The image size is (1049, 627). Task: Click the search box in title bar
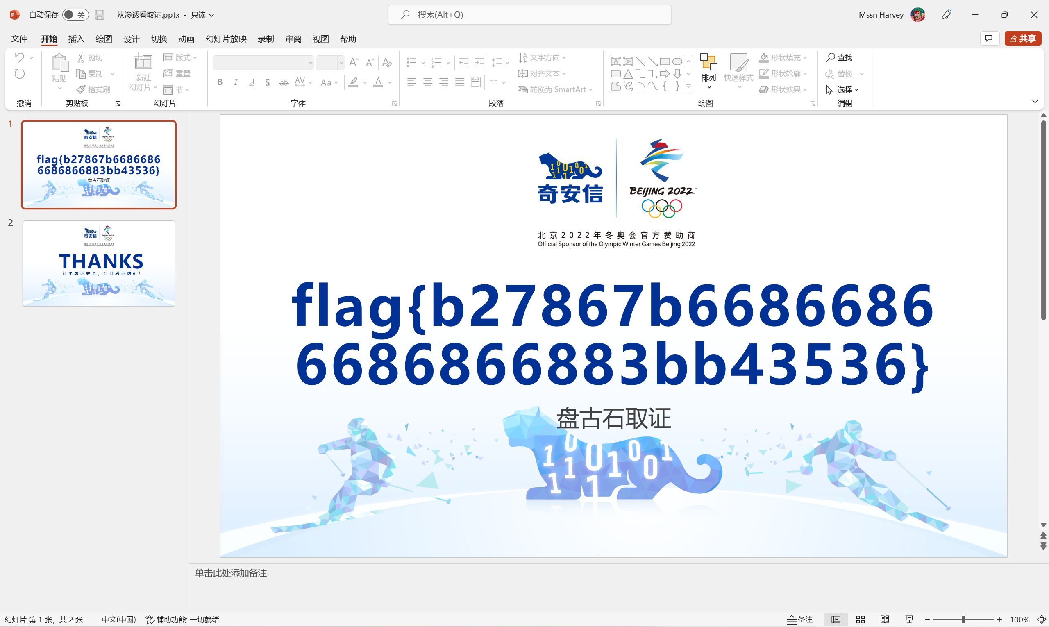(529, 15)
